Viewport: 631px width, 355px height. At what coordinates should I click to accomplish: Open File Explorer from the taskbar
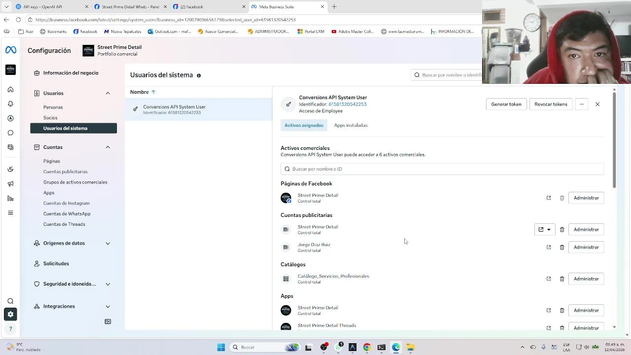[x=410, y=347]
